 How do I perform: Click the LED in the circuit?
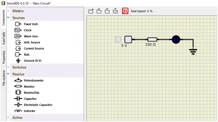(176, 40)
